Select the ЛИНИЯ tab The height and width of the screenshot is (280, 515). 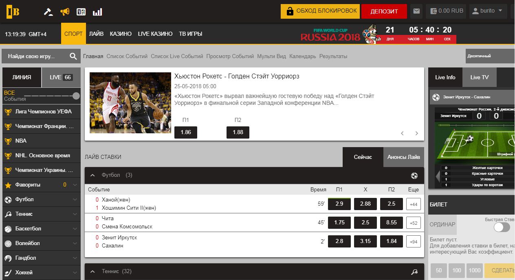22,77
